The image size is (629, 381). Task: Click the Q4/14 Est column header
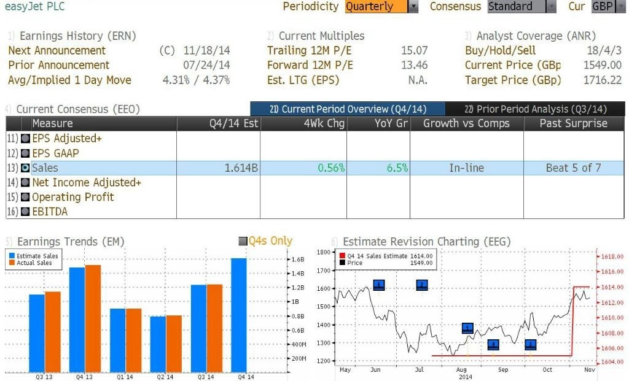219,123
